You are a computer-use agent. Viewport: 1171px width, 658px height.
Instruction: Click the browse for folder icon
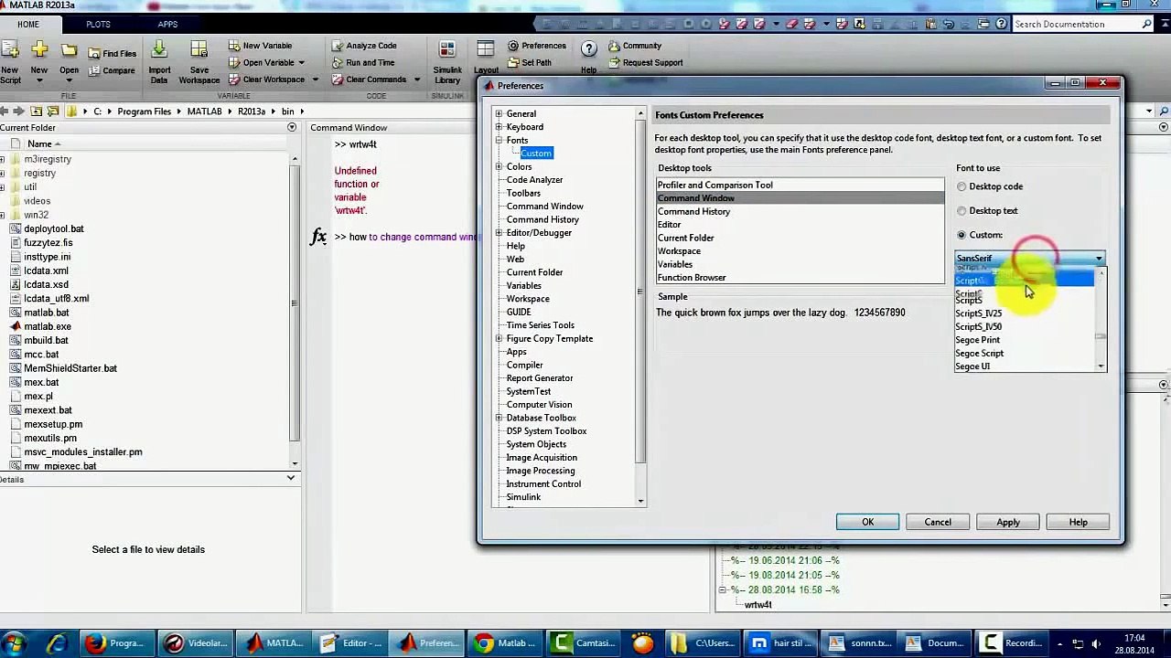53,111
